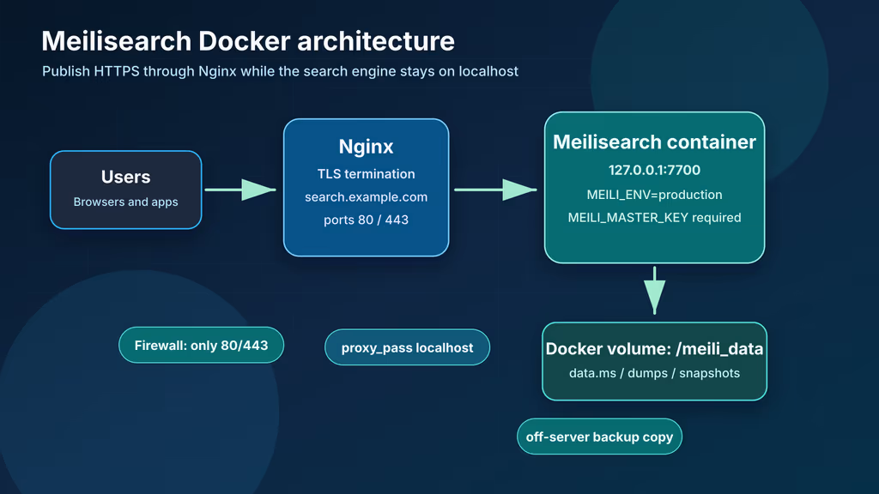Click "search.example.com" in the Nginx box
This screenshot has width=879, height=494.
366,197
